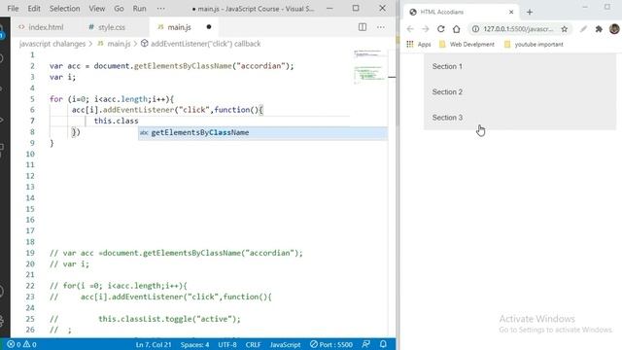Select the main.js editor tab
Screen dimensions: 622x350
click(x=179, y=27)
